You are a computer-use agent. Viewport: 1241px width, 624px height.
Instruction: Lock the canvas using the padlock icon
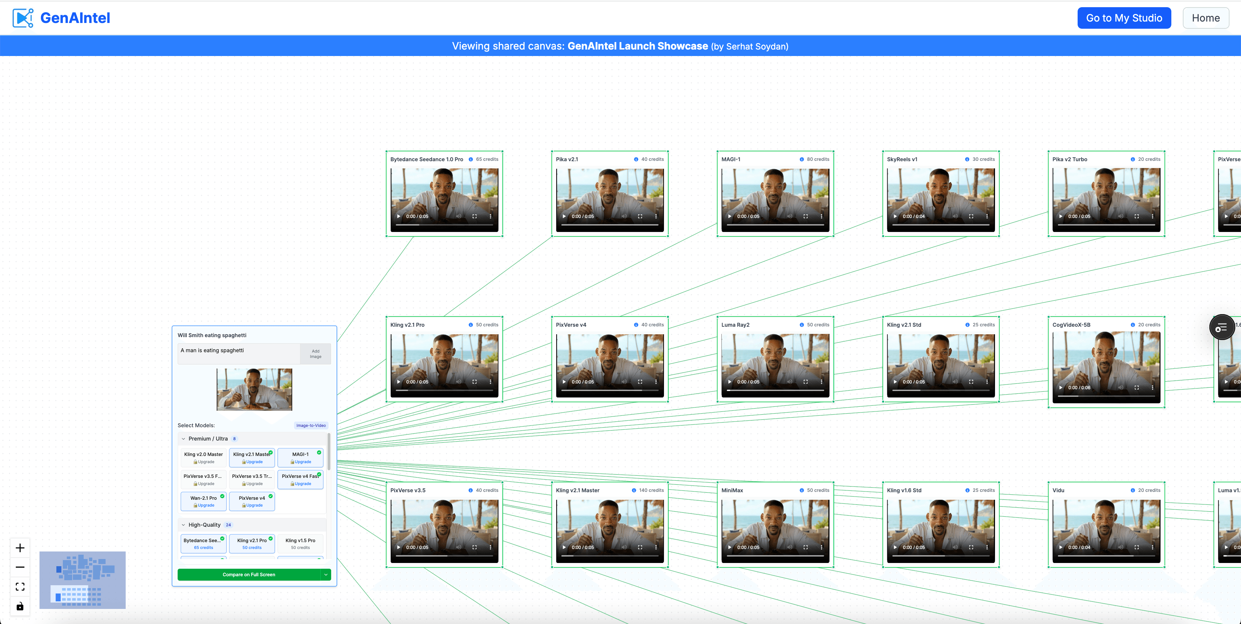click(20, 606)
